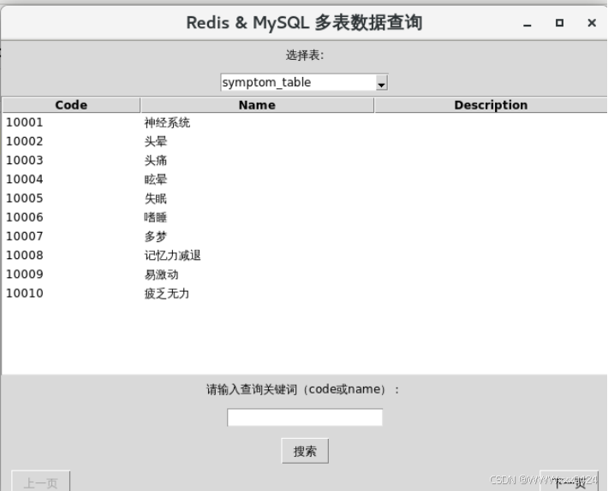Screen dimensions: 608x491
Task: Click the name cell 疲乏无力
Action: [x=167, y=293]
